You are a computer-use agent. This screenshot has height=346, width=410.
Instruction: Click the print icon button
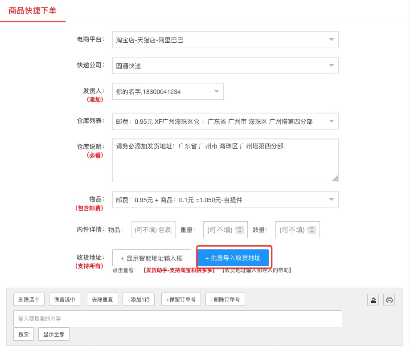pyautogui.click(x=389, y=300)
